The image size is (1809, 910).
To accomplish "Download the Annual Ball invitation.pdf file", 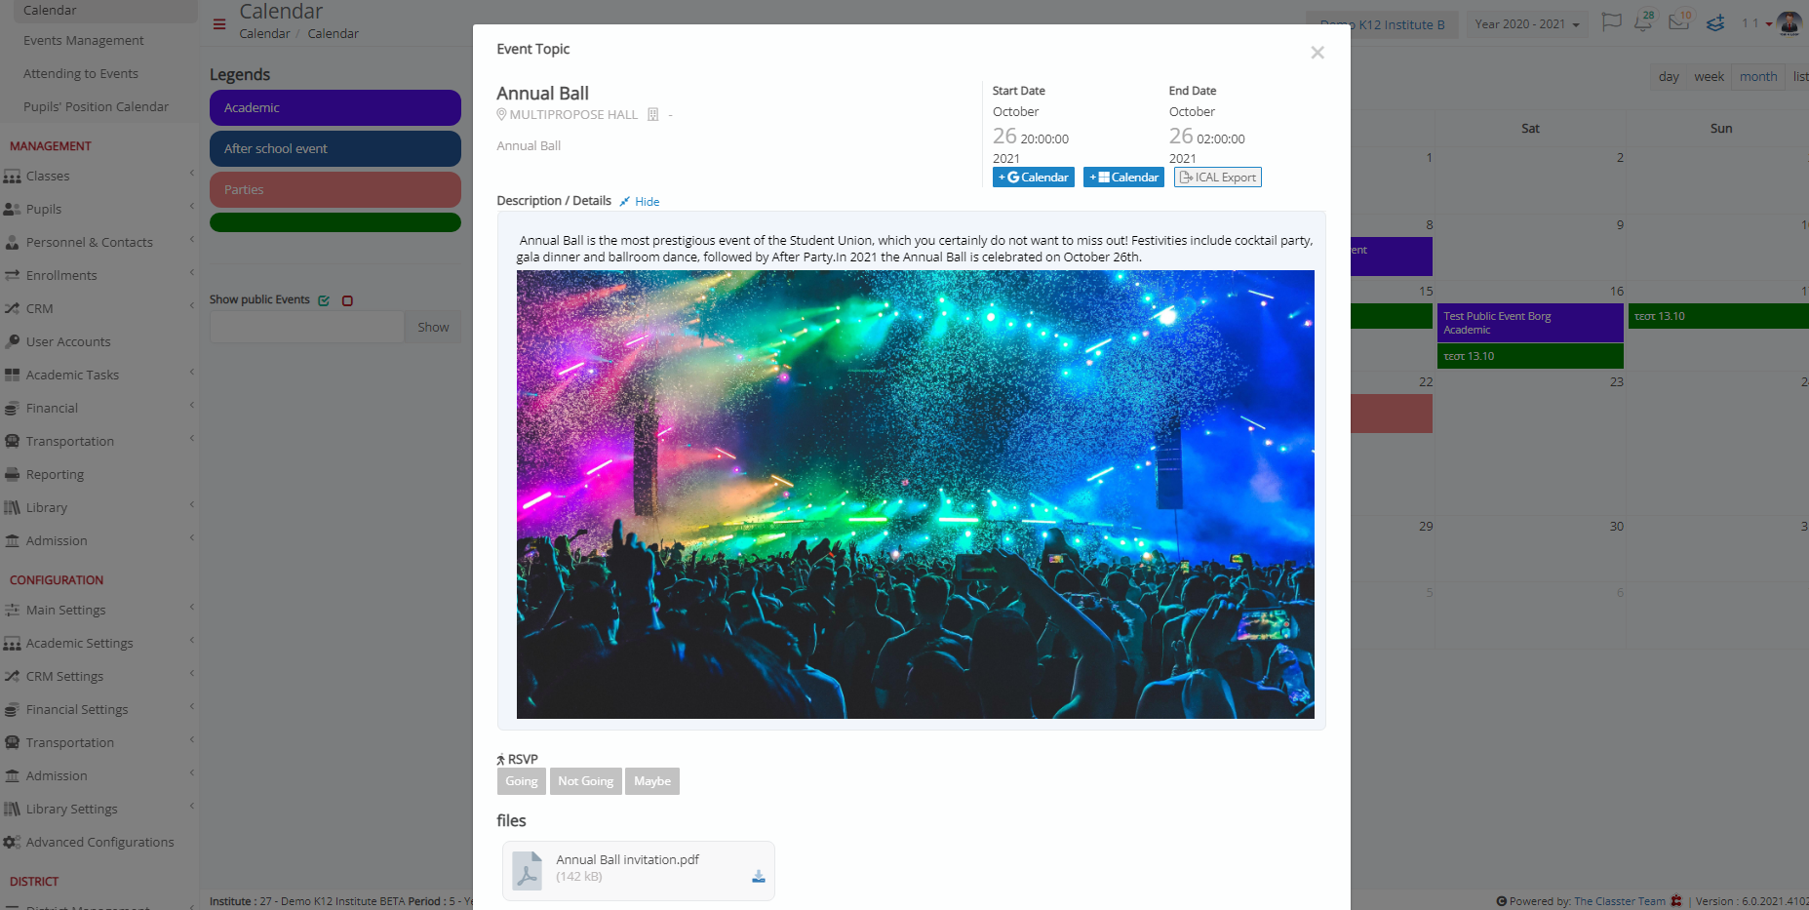I will point(759,876).
